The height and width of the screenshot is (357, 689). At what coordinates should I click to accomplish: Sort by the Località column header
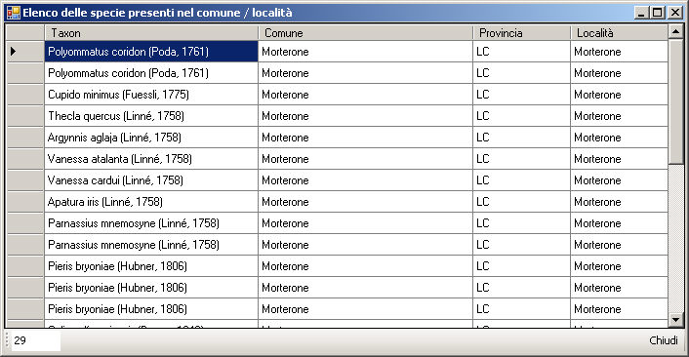tap(619, 33)
